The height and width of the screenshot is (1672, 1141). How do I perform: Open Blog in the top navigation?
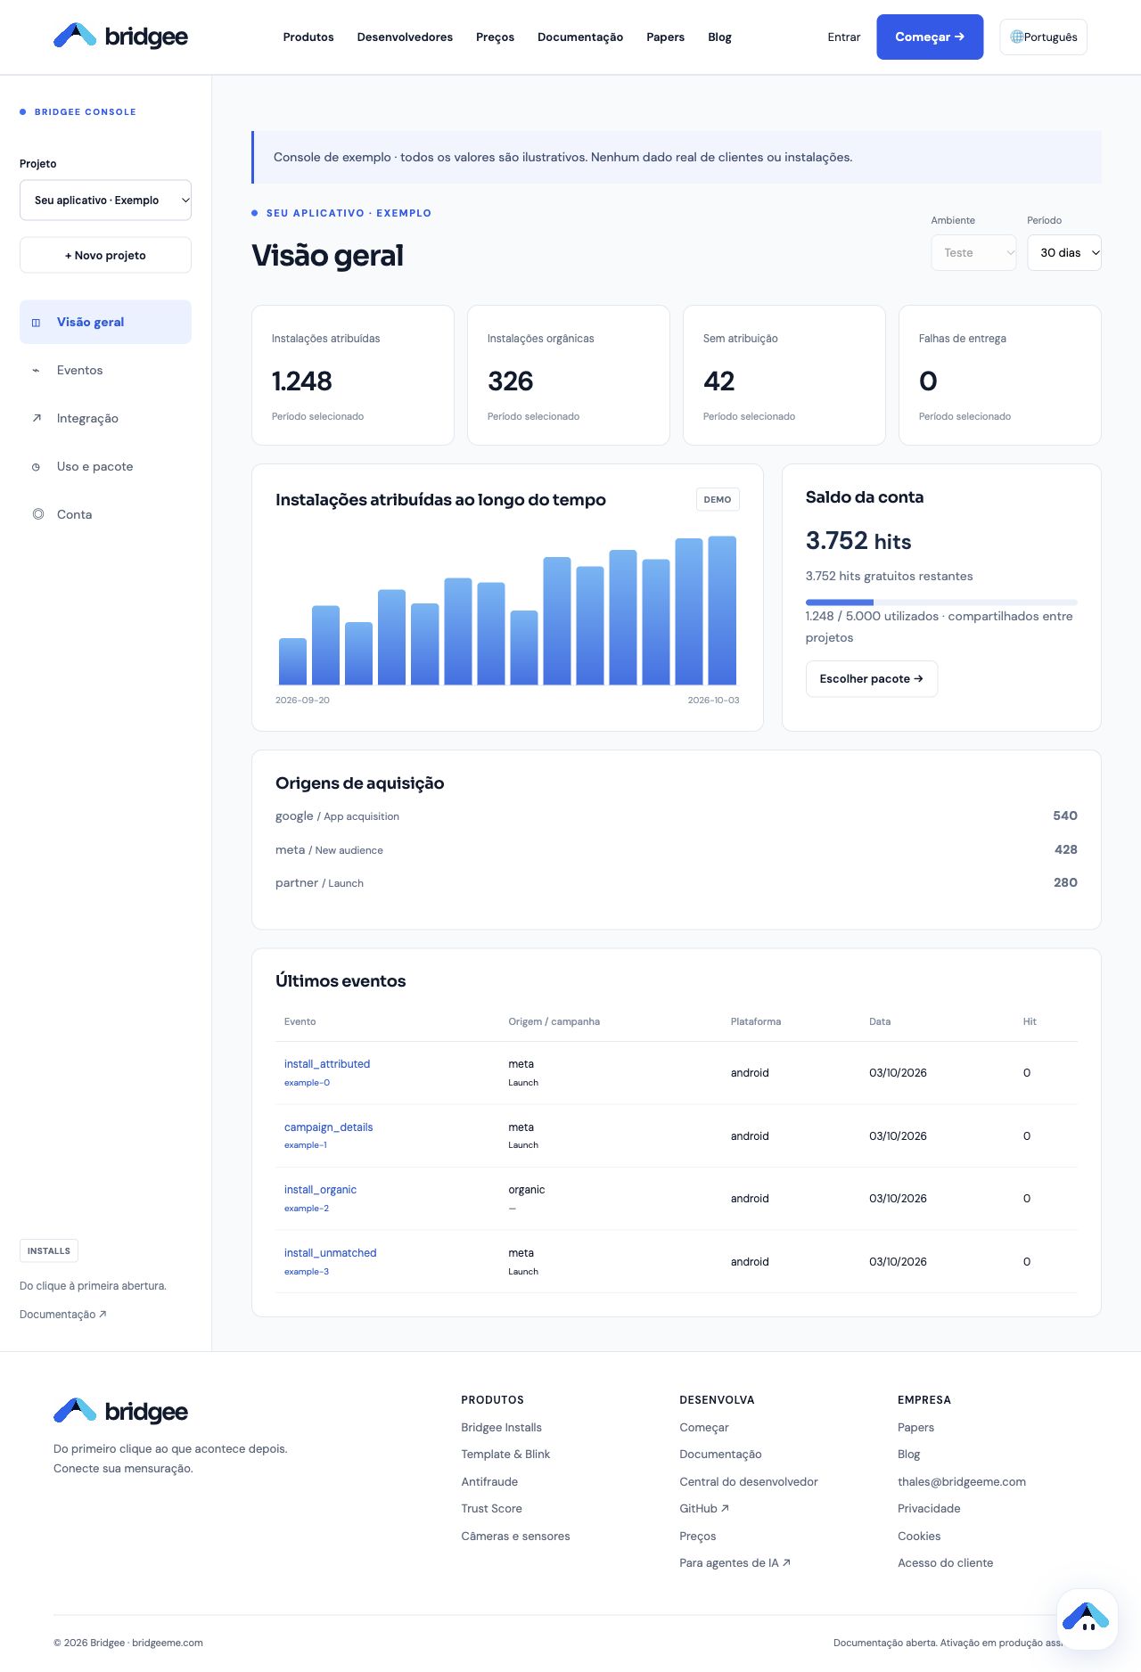click(719, 37)
